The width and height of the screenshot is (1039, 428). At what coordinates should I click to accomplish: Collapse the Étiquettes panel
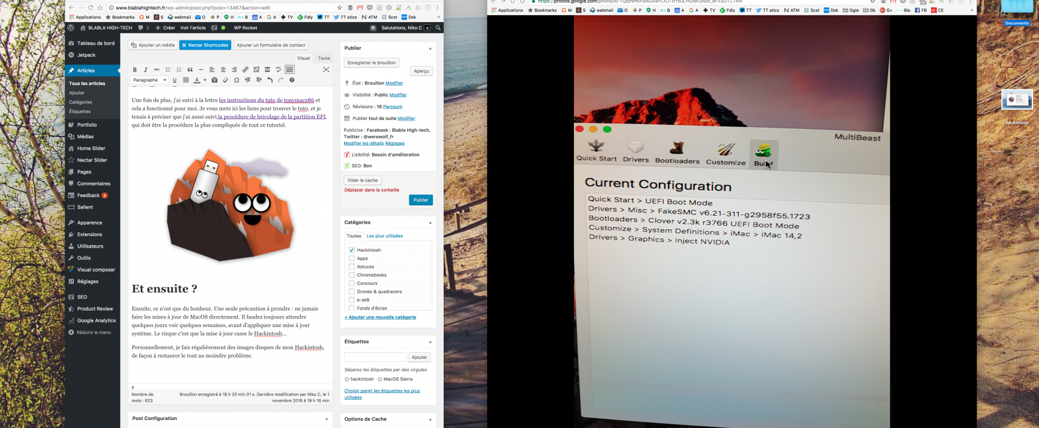430,342
